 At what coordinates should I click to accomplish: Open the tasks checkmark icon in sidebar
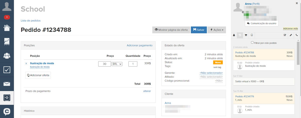tap(7, 70)
